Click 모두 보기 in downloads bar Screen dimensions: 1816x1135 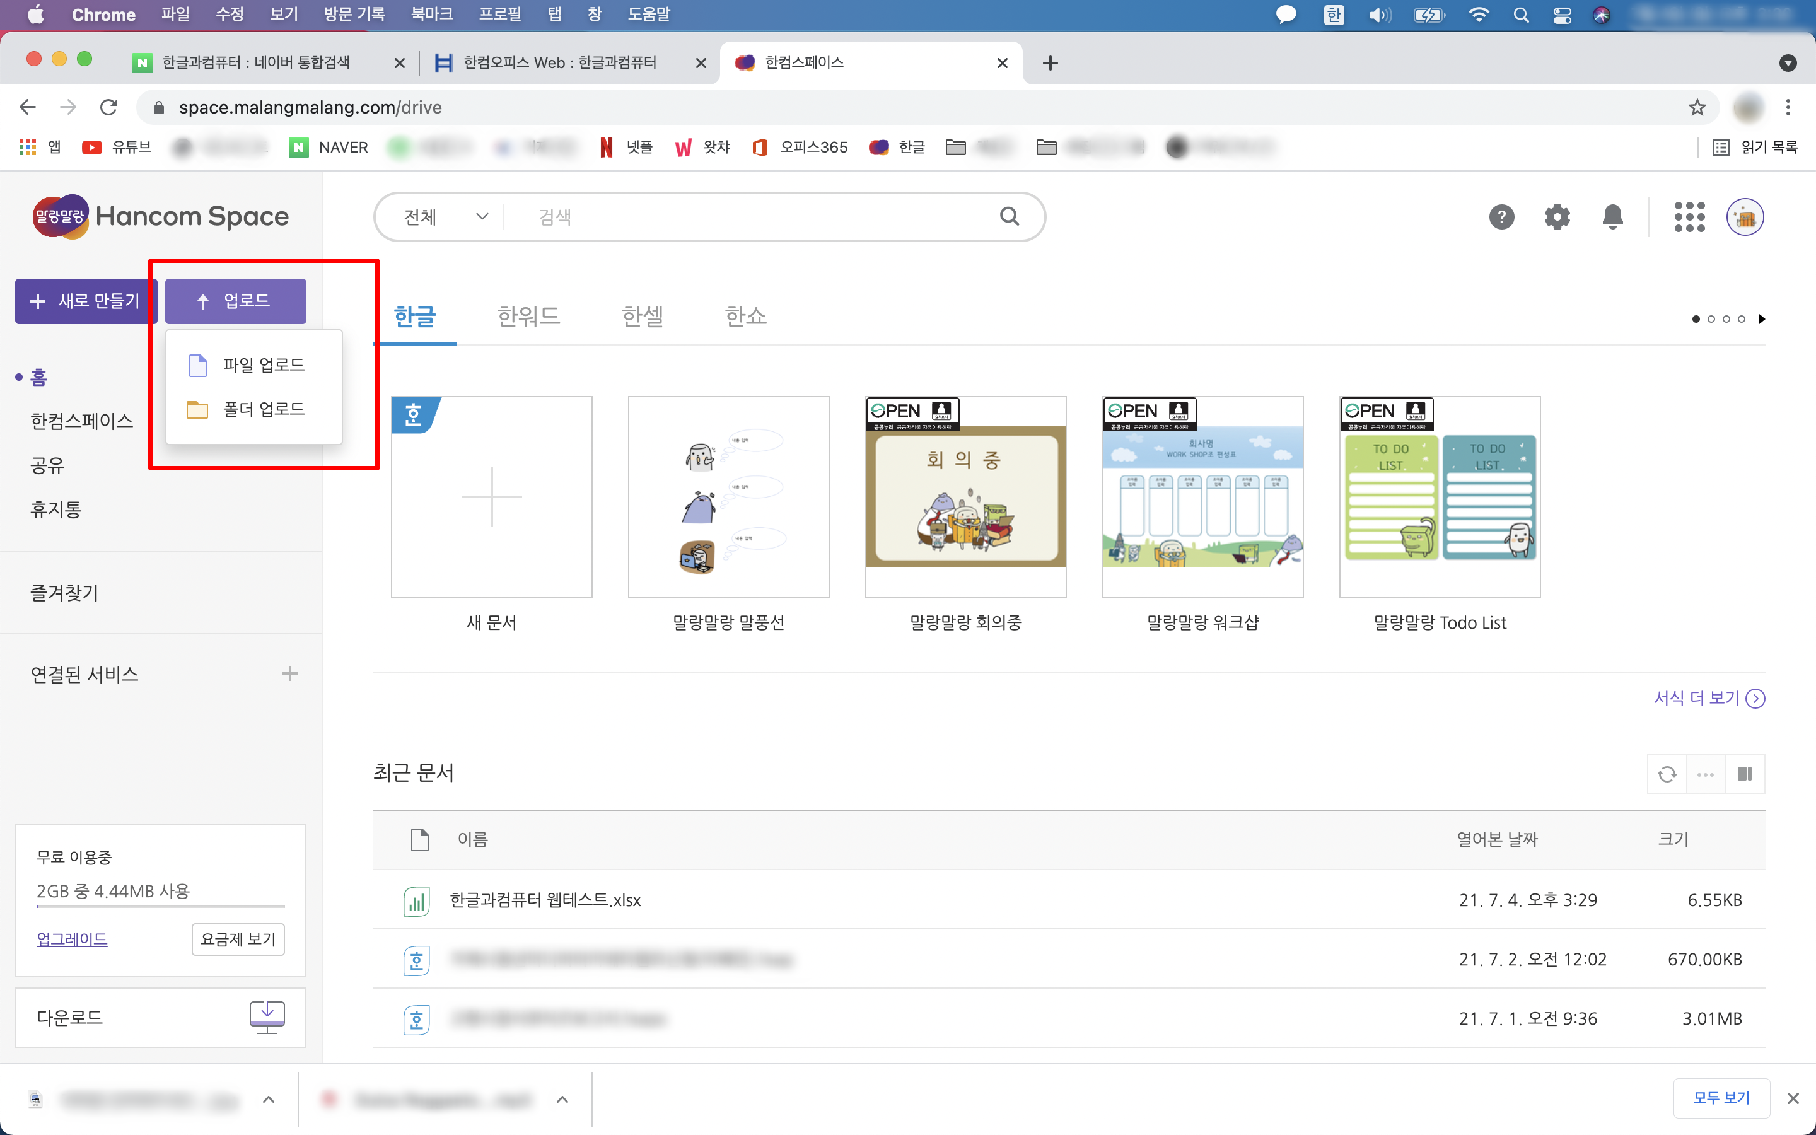coord(1721,1098)
